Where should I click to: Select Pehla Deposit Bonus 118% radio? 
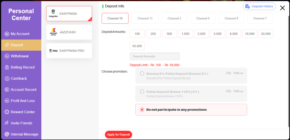pos(142,92)
